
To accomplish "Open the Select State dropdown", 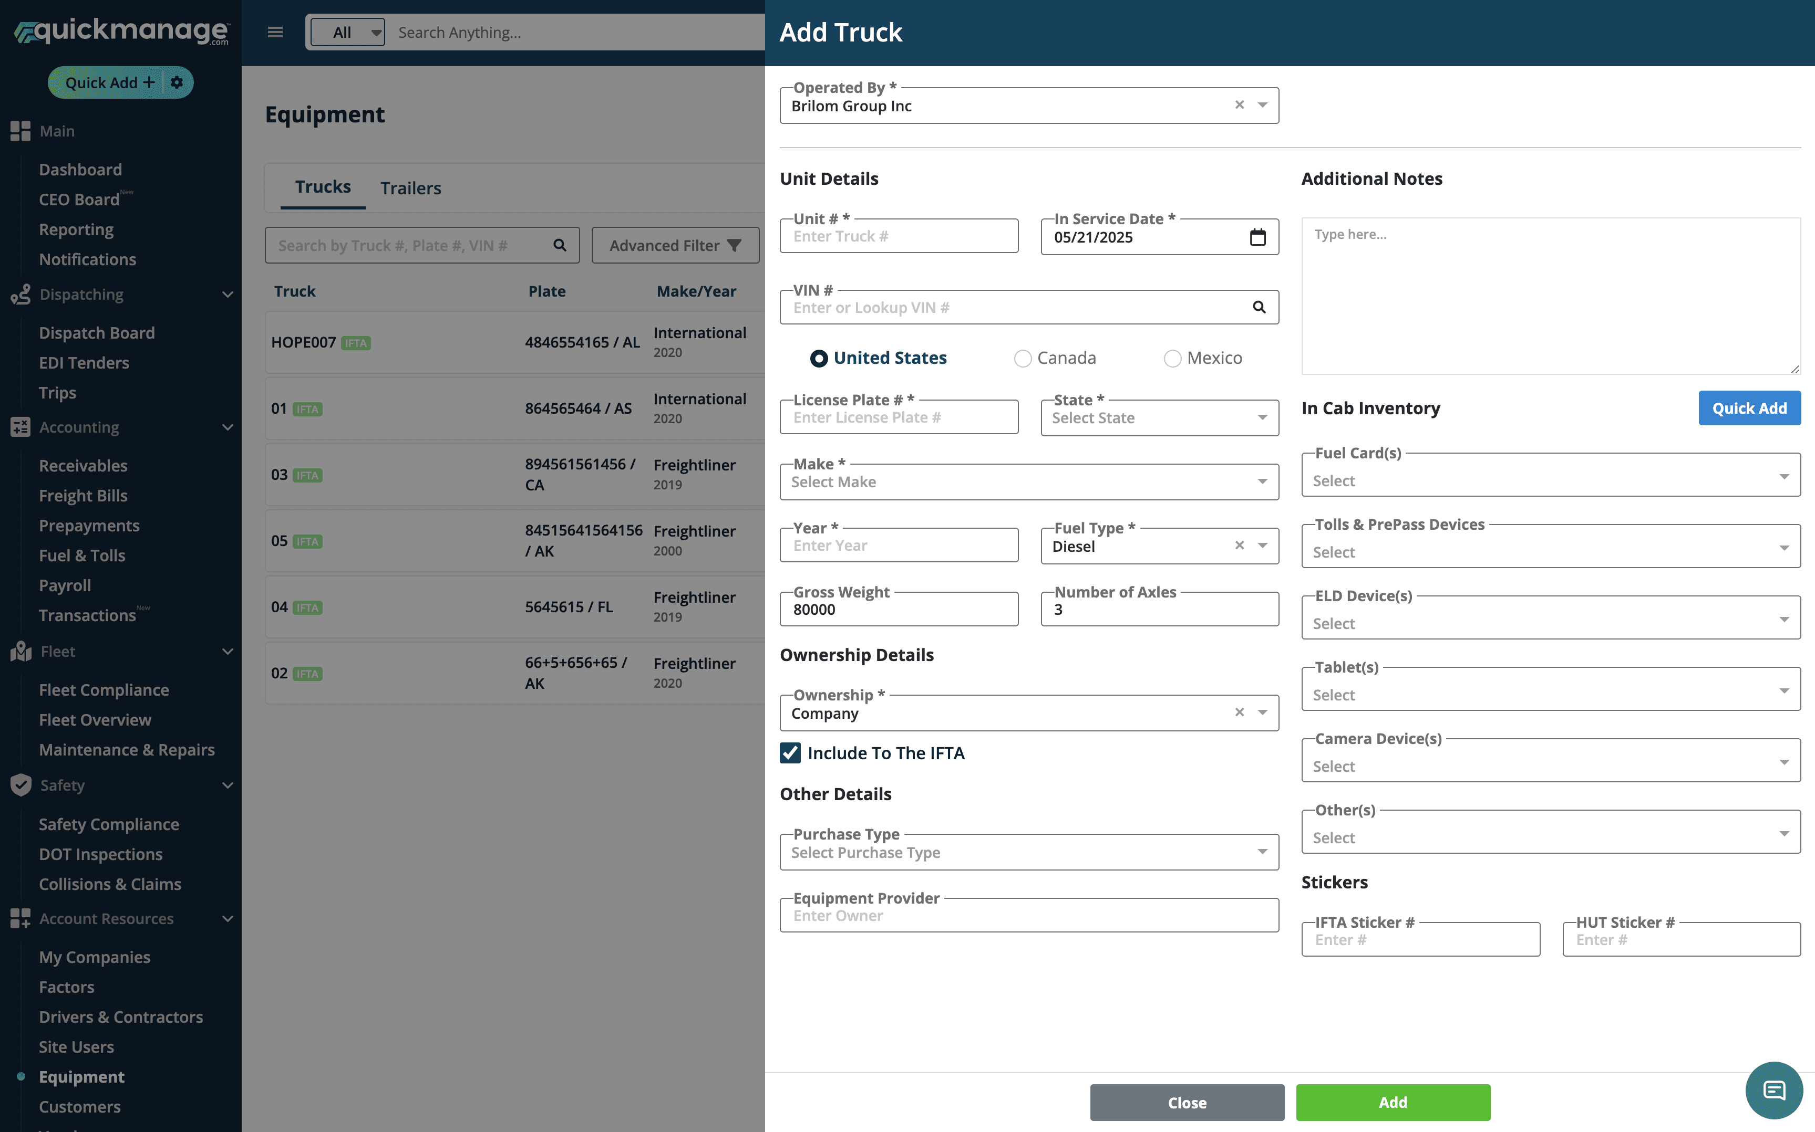I will point(1159,418).
